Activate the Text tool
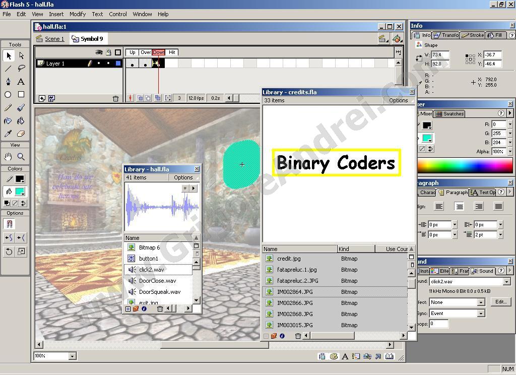The image size is (516, 375). [x=21, y=81]
